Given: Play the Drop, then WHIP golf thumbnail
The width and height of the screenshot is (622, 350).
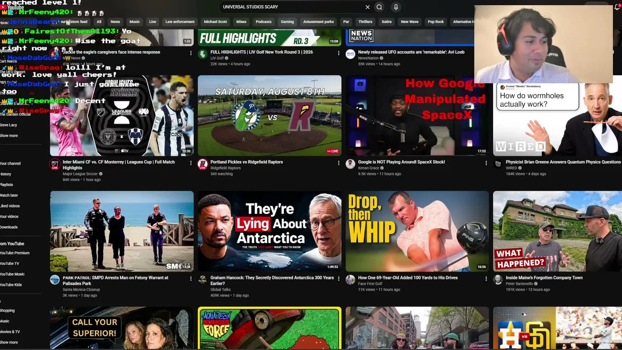Looking at the screenshot, I should click(x=417, y=231).
